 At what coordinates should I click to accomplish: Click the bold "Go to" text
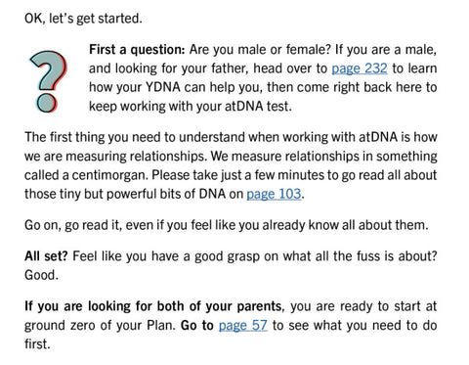pos(197,326)
